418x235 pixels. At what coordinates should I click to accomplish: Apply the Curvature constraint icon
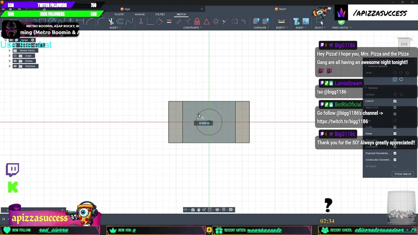(244, 22)
